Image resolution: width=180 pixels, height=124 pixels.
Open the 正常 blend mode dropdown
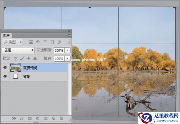click(x=18, y=50)
